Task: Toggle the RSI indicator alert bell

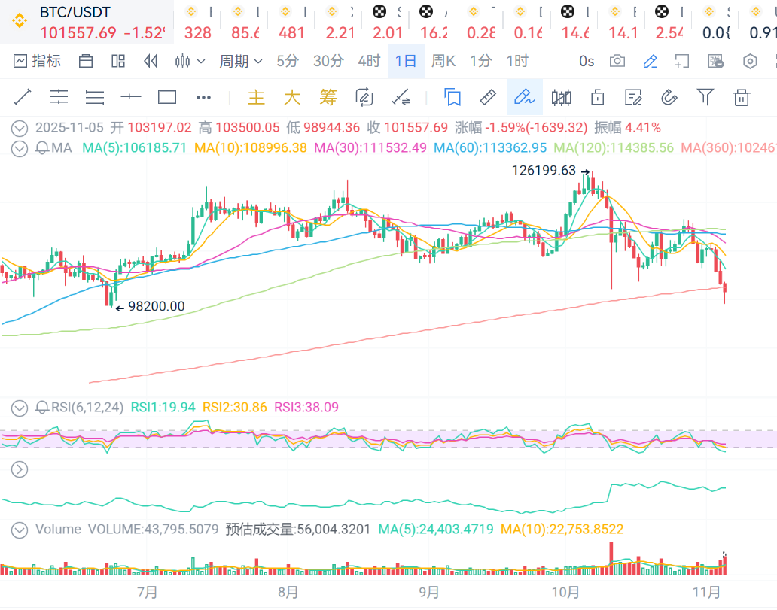Action: tap(42, 408)
